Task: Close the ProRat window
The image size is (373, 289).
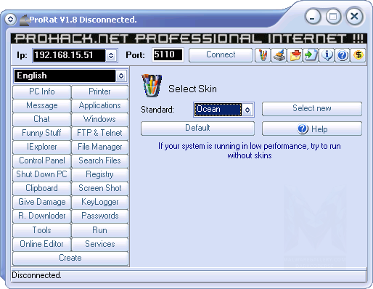Action: (354, 17)
